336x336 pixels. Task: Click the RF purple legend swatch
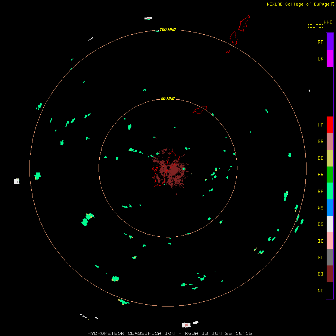coord(330,42)
